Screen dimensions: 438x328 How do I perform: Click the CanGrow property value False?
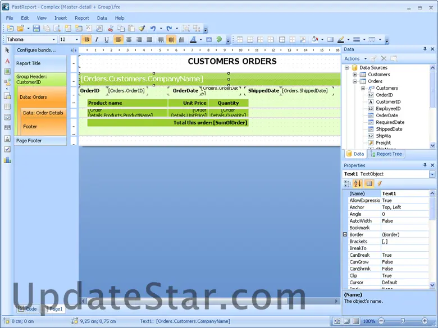405,262
